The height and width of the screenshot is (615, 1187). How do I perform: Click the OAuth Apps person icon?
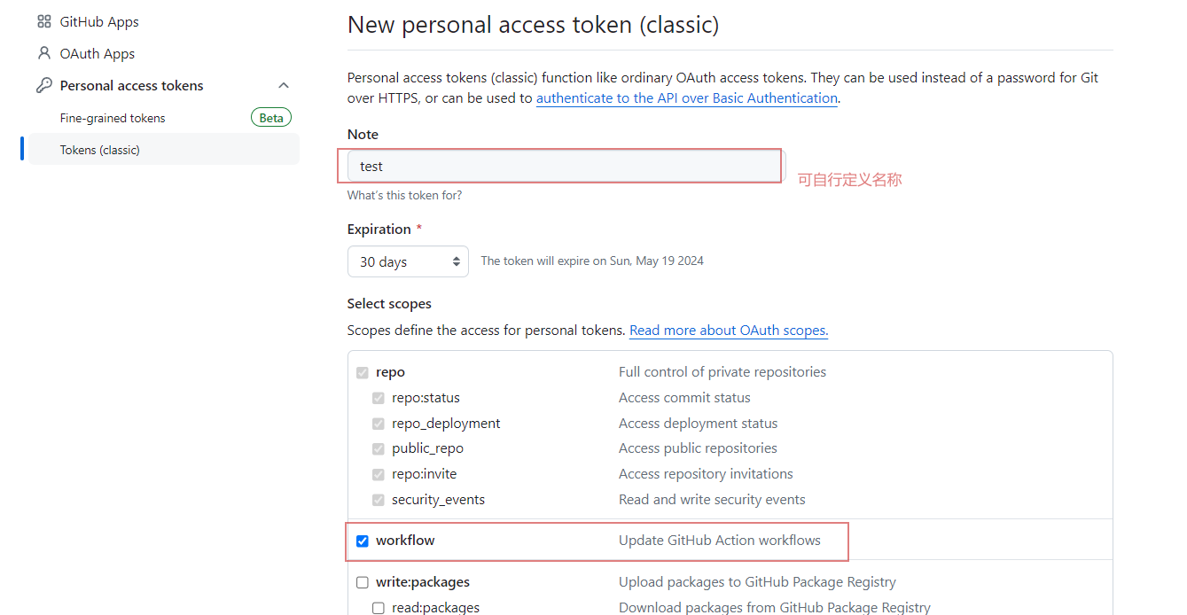(44, 53)
